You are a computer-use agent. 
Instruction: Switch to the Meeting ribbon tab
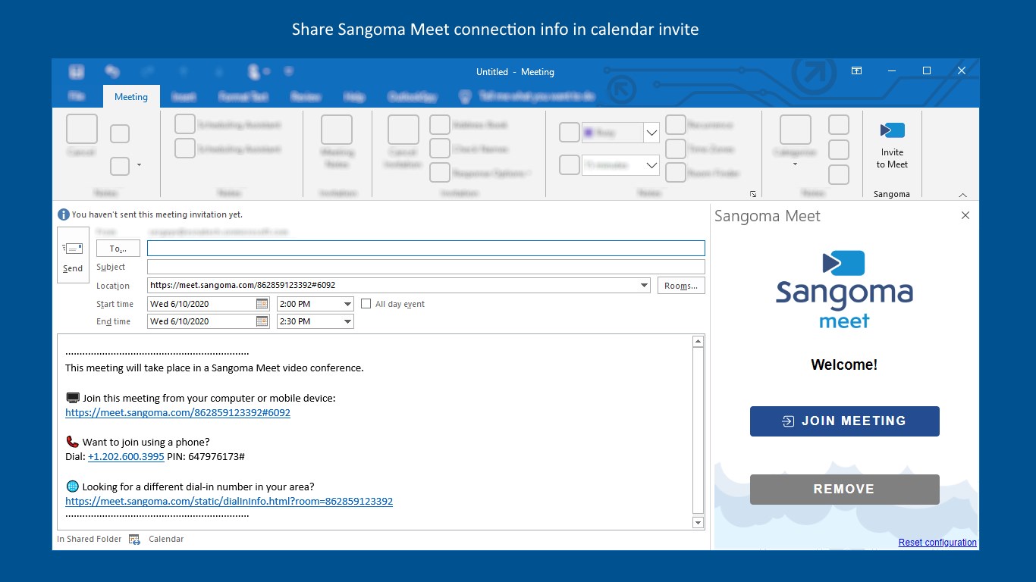coord(131,97)
